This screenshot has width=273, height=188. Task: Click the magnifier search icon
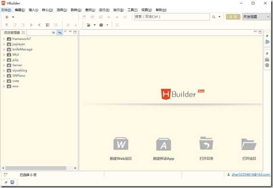[x=214, y=17]
